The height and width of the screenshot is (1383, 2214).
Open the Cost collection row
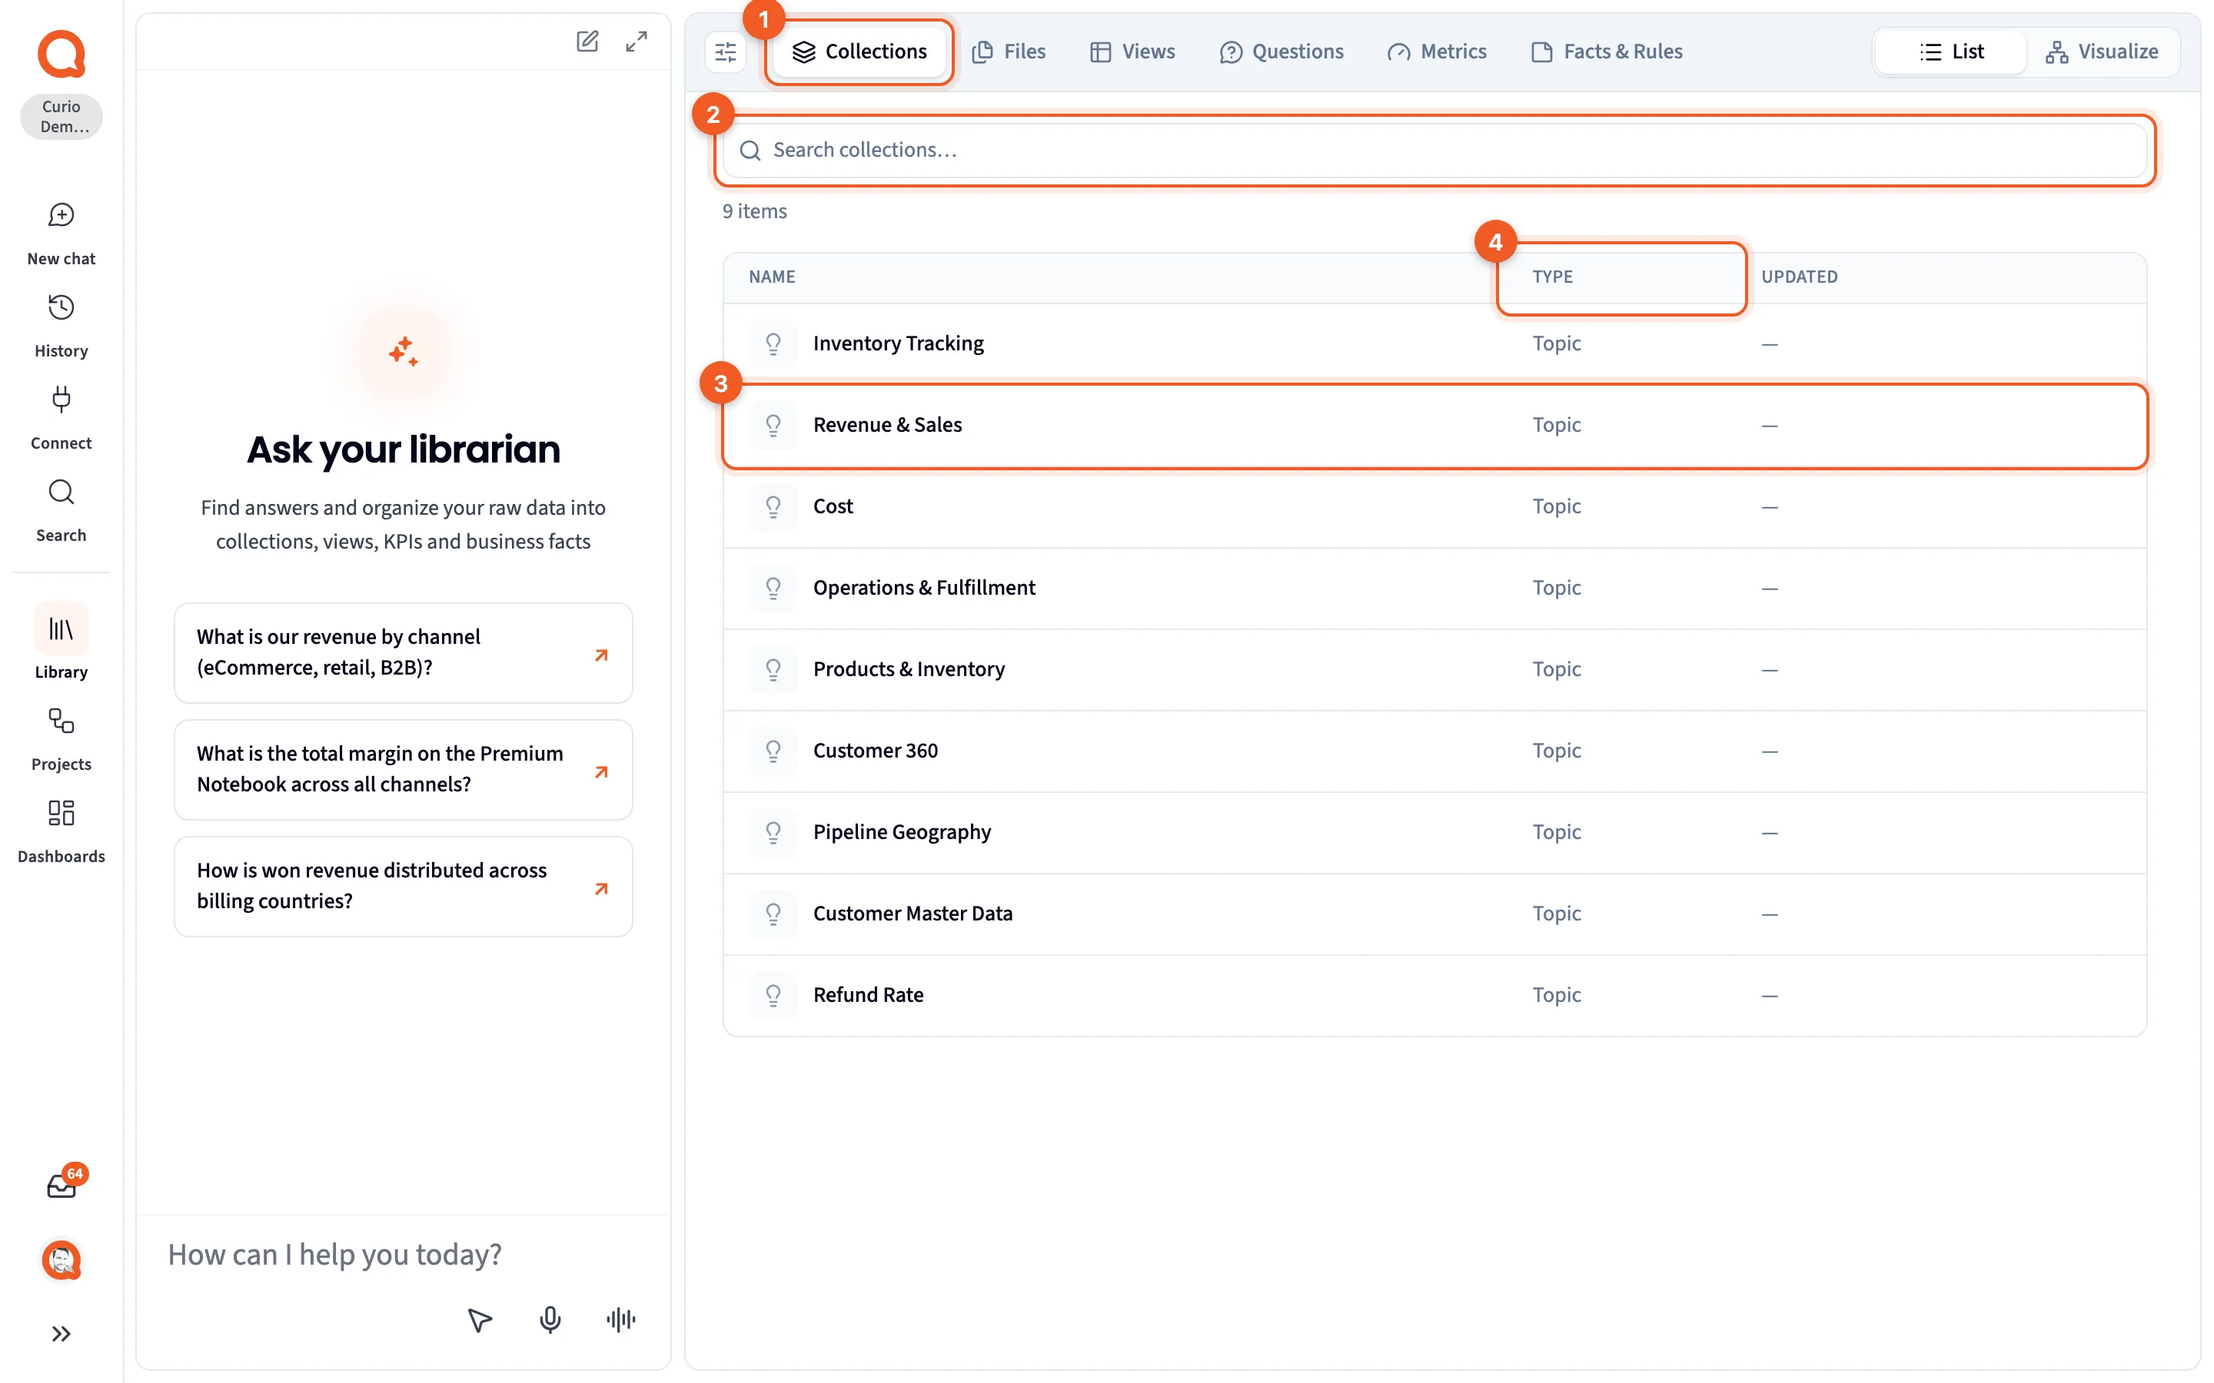coord(1434,507)
